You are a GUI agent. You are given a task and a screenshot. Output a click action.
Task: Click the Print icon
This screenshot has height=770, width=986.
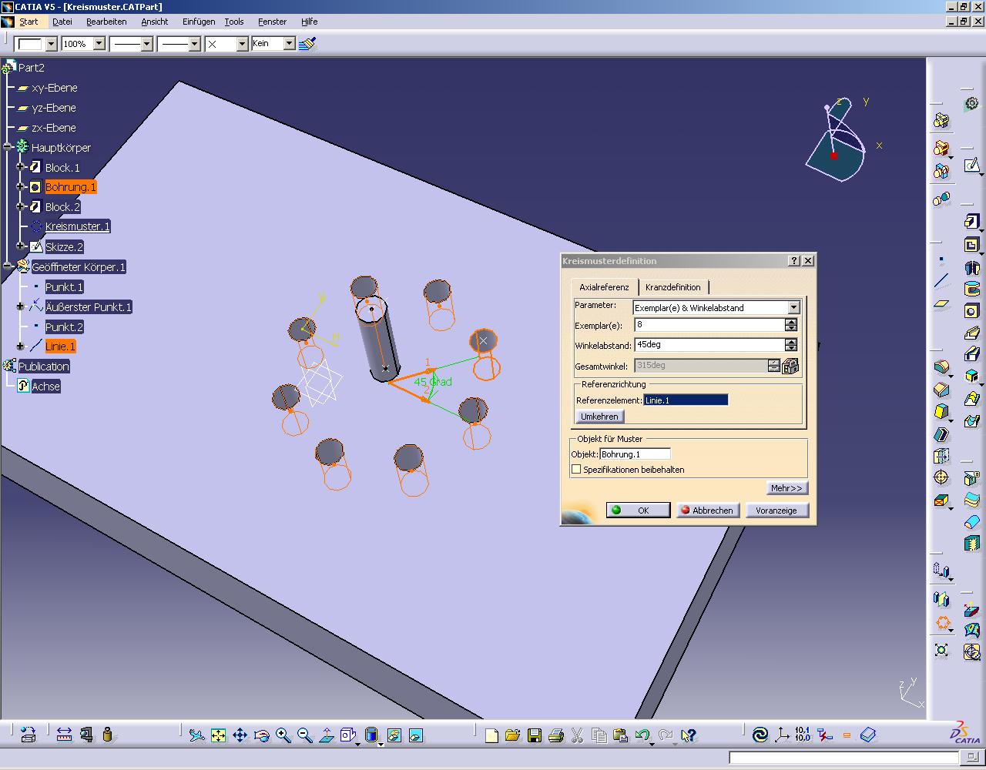click(556, 735)
